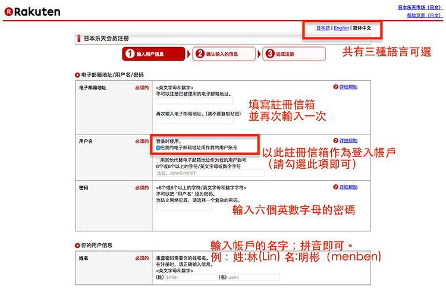This screenshot has width=446, height=289.
Task: Click step 1 输入用户信息 tab
Action: click(153, 54)
